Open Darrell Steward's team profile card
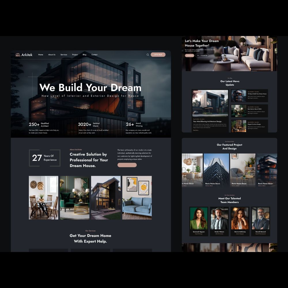288x288 pixels. click(x=260, y=221)
